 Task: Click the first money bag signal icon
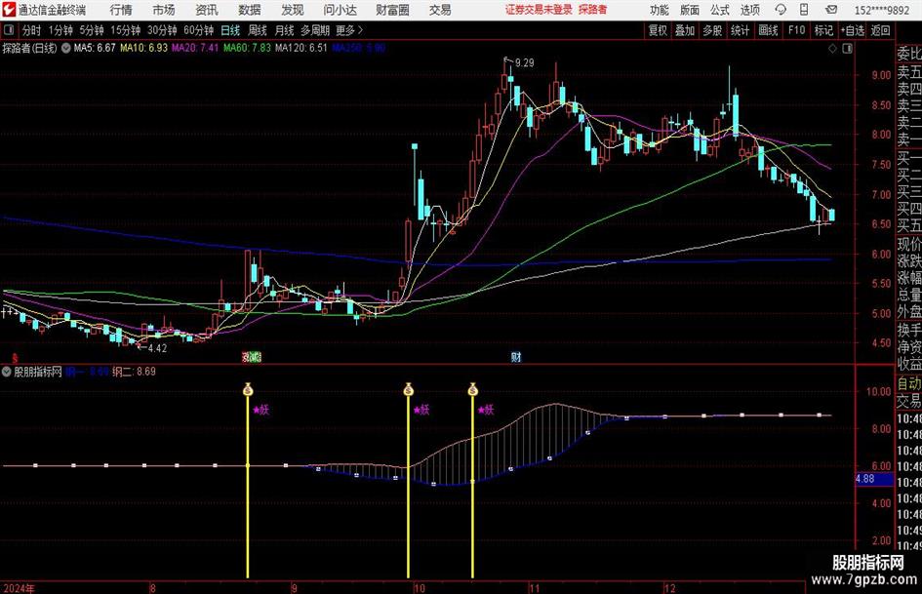tap(248, 389)
